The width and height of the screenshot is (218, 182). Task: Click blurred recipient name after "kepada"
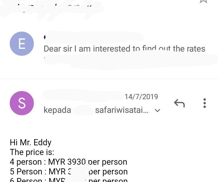point(83,110)
